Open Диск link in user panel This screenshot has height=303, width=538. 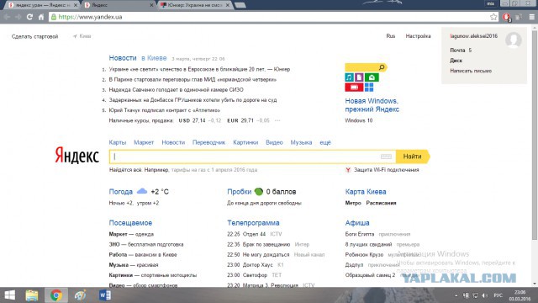click(x=456, y=61)
